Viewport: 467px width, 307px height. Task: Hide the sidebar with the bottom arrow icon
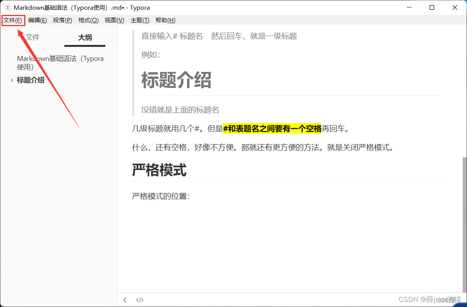pos(125,300)
